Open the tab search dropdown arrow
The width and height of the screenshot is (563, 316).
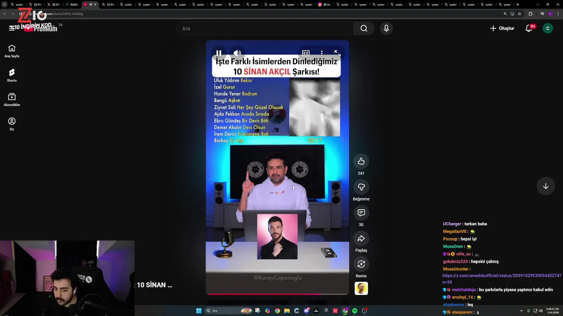(4, 4)
